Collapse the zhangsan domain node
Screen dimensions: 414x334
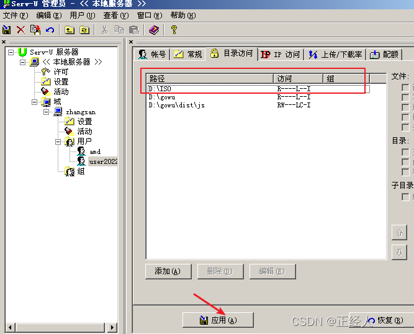coord(46,112)
